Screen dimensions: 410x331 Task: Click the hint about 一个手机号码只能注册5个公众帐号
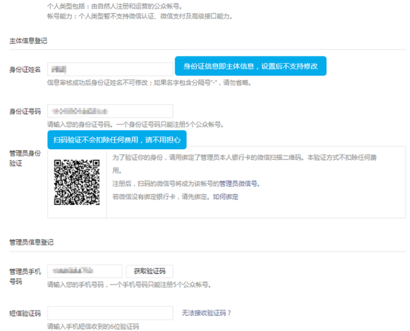tap(129, 285)
